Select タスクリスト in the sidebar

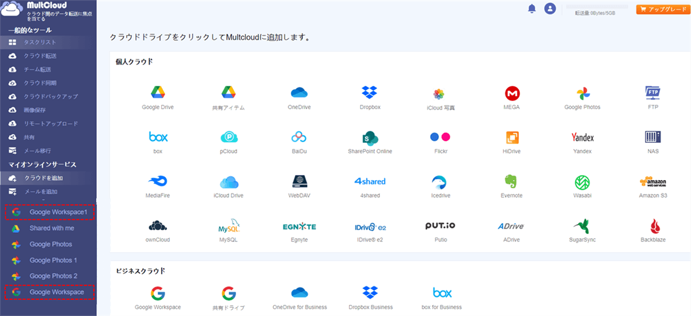[x=40, y=42]
